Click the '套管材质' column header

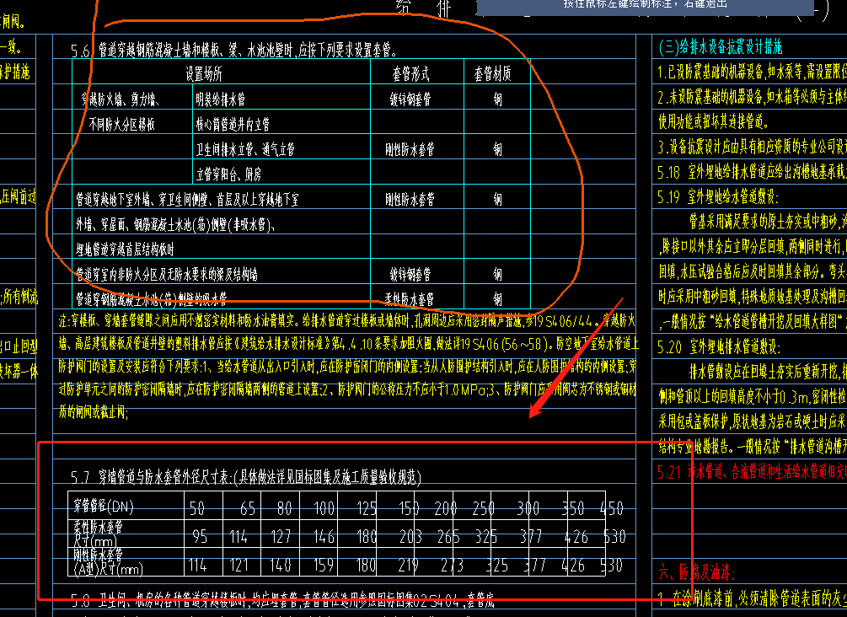tap(493, 74)
